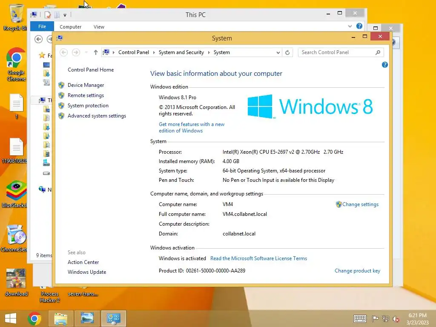Click Back arrow in System window

tap(64, 52)
